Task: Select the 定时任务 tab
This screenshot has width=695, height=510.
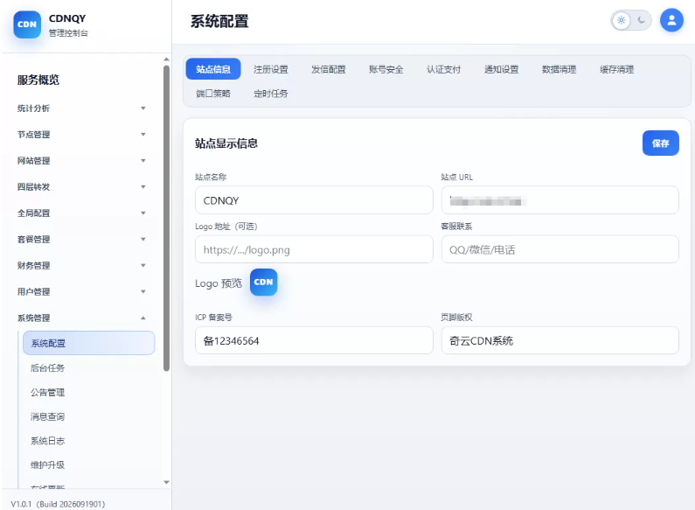Action: [x=270, y=94]
